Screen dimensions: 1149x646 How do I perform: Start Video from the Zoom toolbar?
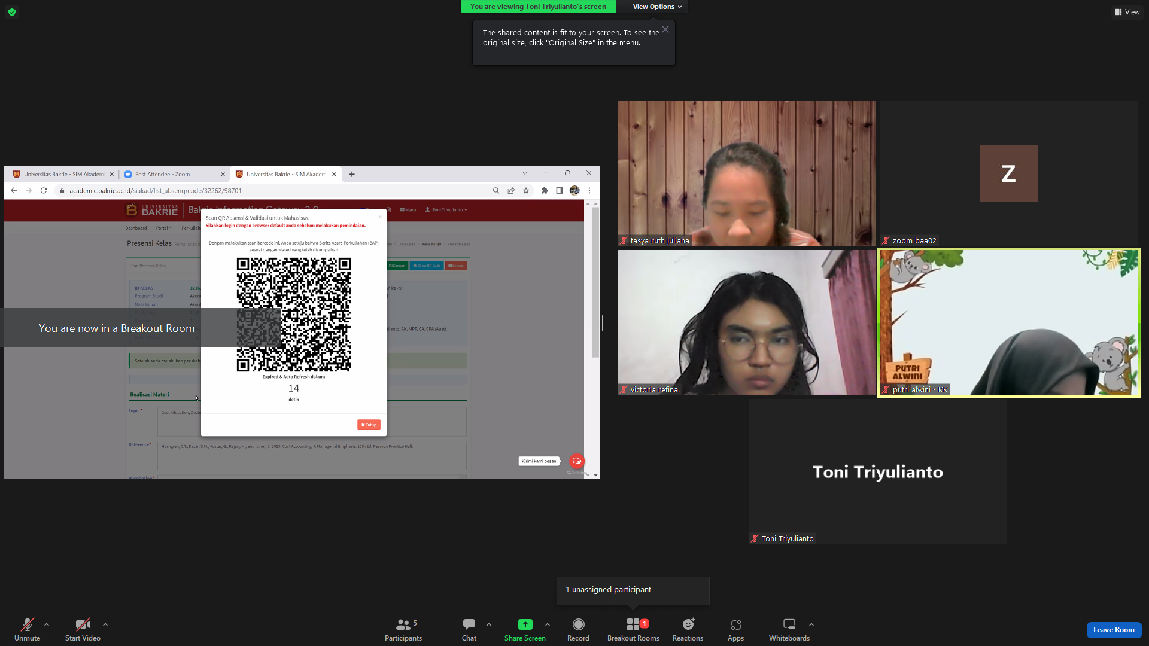point(83,629)
